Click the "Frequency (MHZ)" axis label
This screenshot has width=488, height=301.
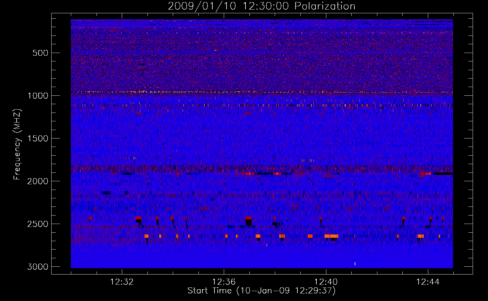click(17, 144)
